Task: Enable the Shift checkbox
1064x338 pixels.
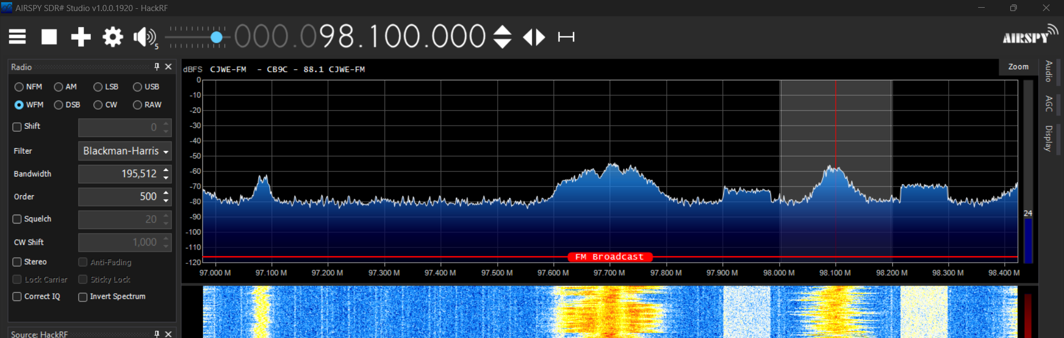Action: (x=17, y=127)
